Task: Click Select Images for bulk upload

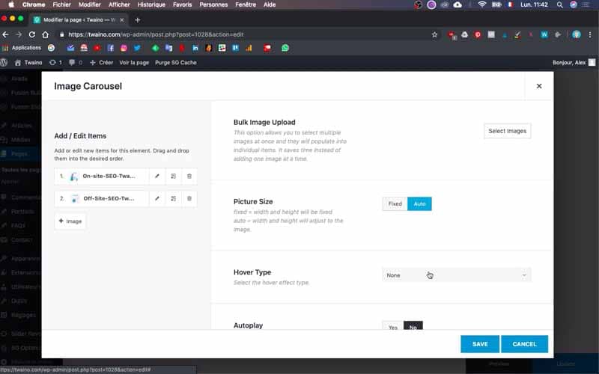Action: click(508, 131)
